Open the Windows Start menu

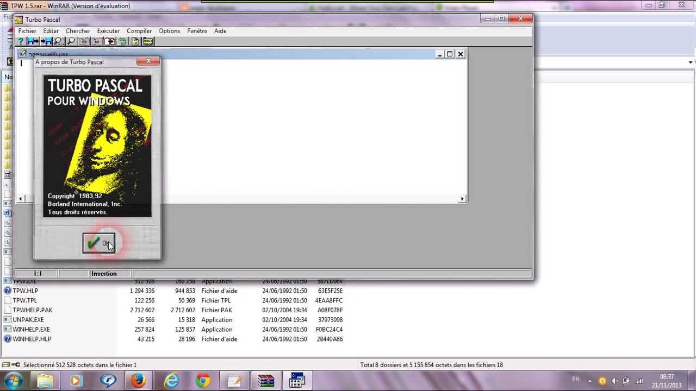tap(13, 381)
